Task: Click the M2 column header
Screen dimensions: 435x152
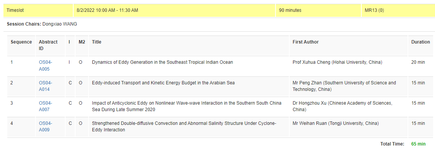Action: pos(82,42)
